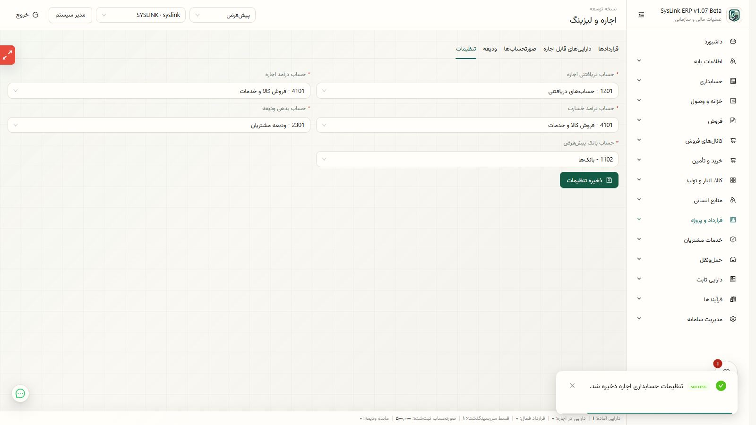The height and width of the screenshot is (425, 756).
Task: Click the قسط سررسیدگذشته status entry
Action: (486, 418)
